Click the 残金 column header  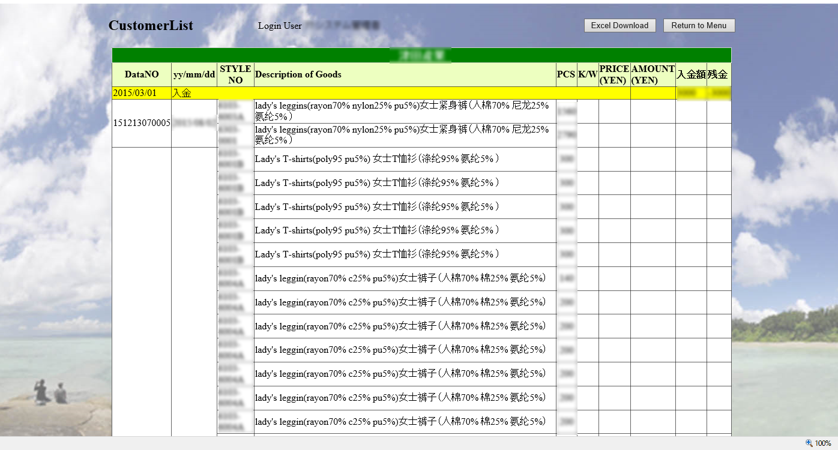click(718, 74)
